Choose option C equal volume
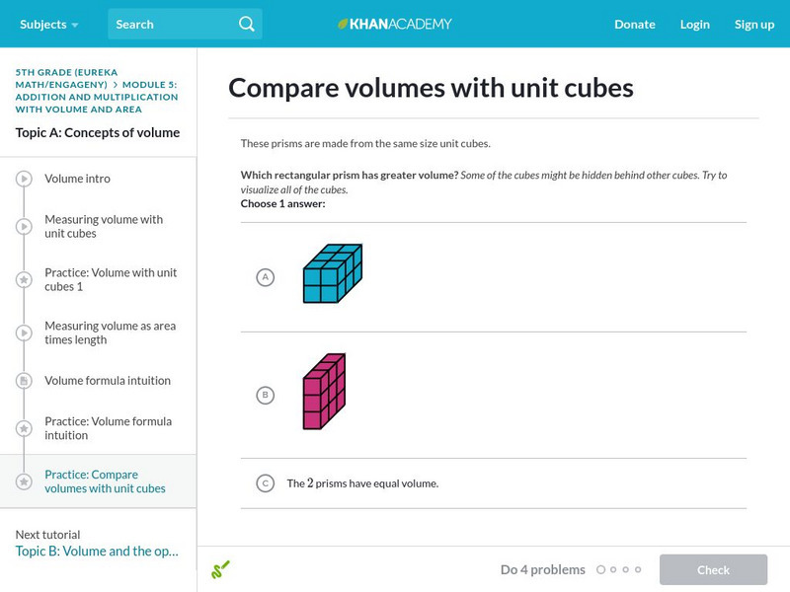790x592 pixels. 265,483
